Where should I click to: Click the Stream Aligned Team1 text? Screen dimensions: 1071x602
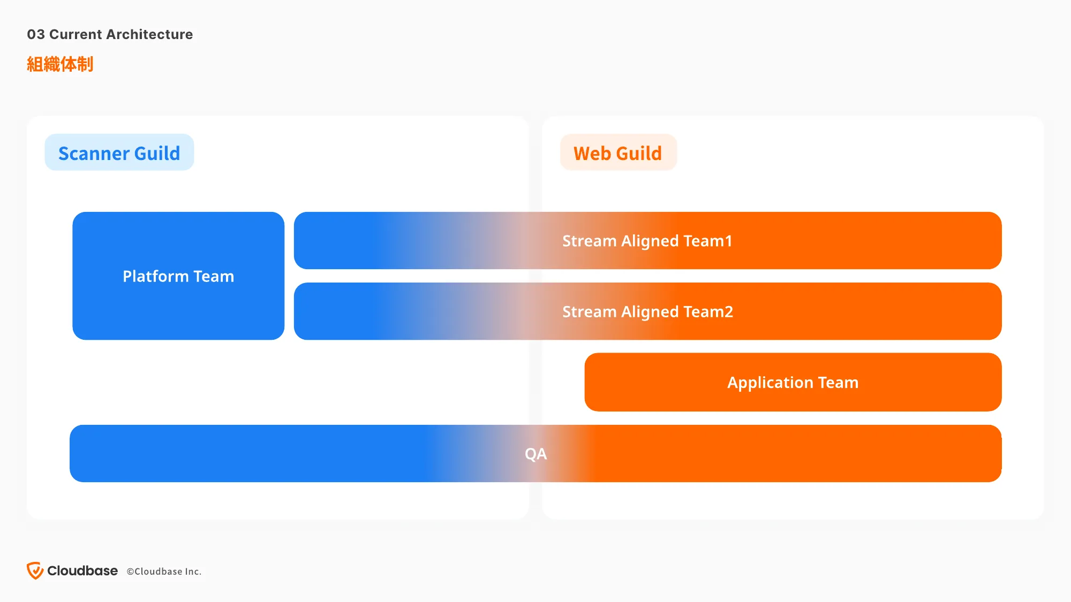point(647,241)
